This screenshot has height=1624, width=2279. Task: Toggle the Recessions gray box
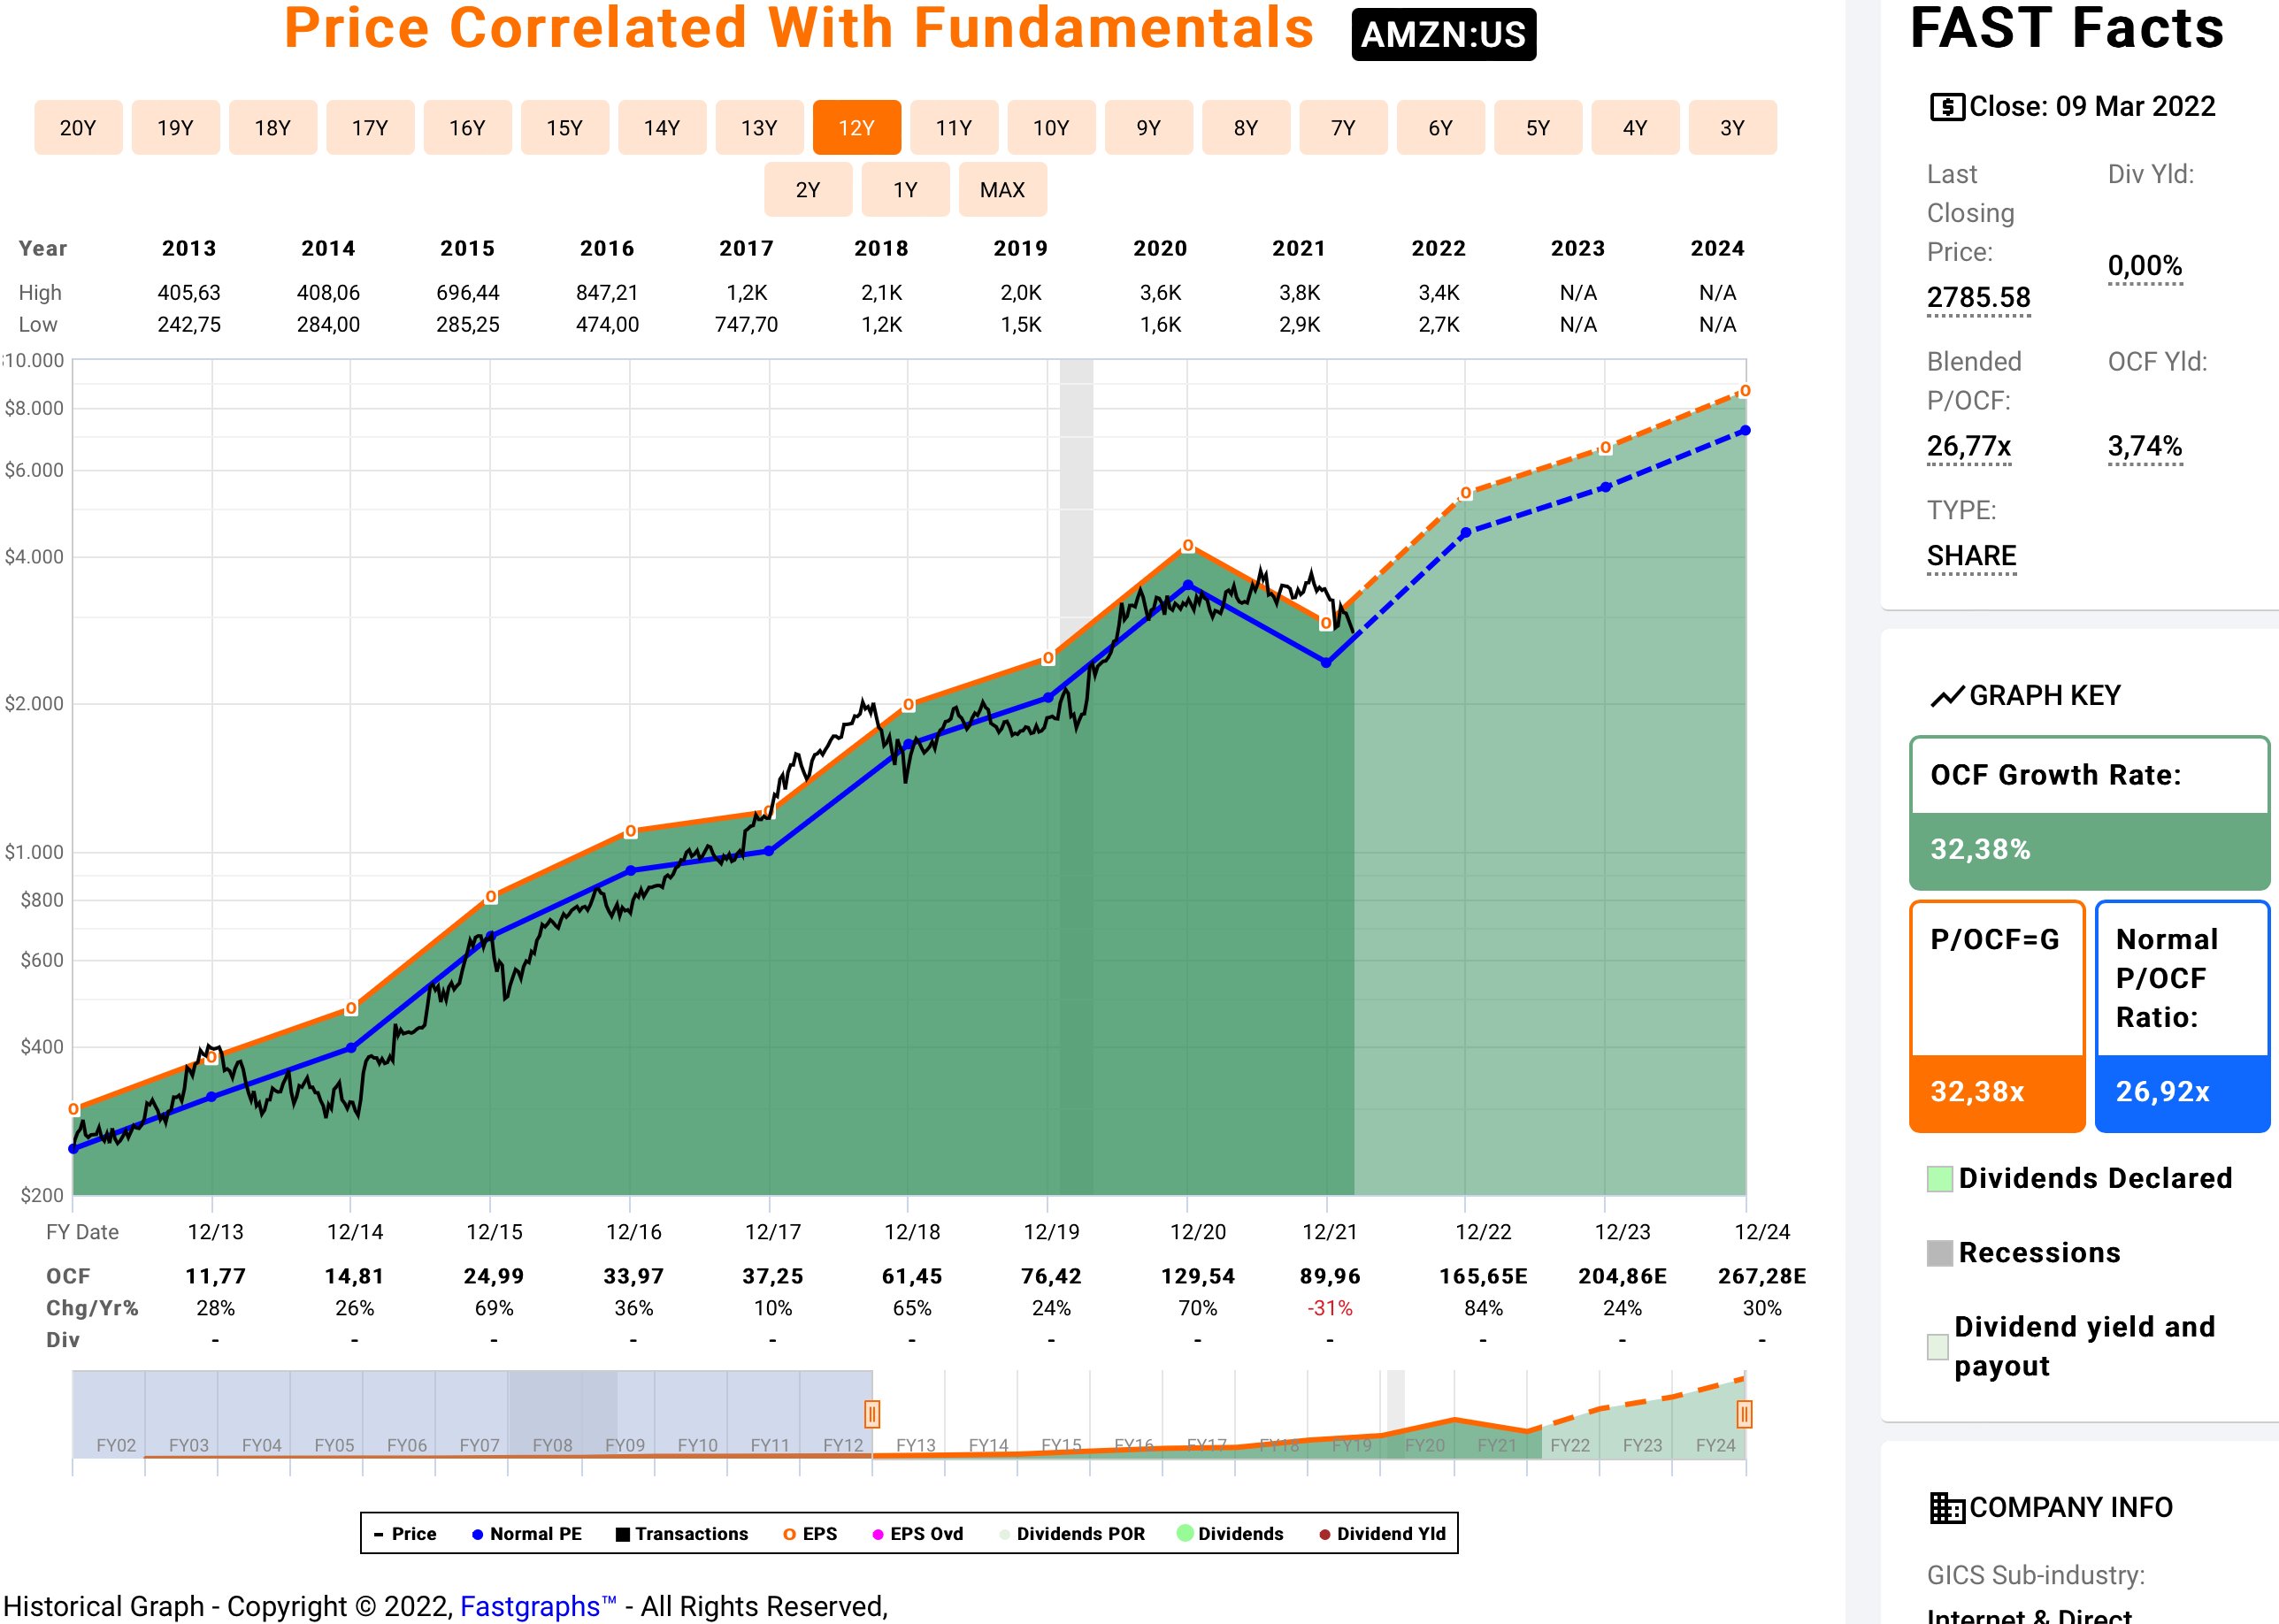pos(1939,1253)
